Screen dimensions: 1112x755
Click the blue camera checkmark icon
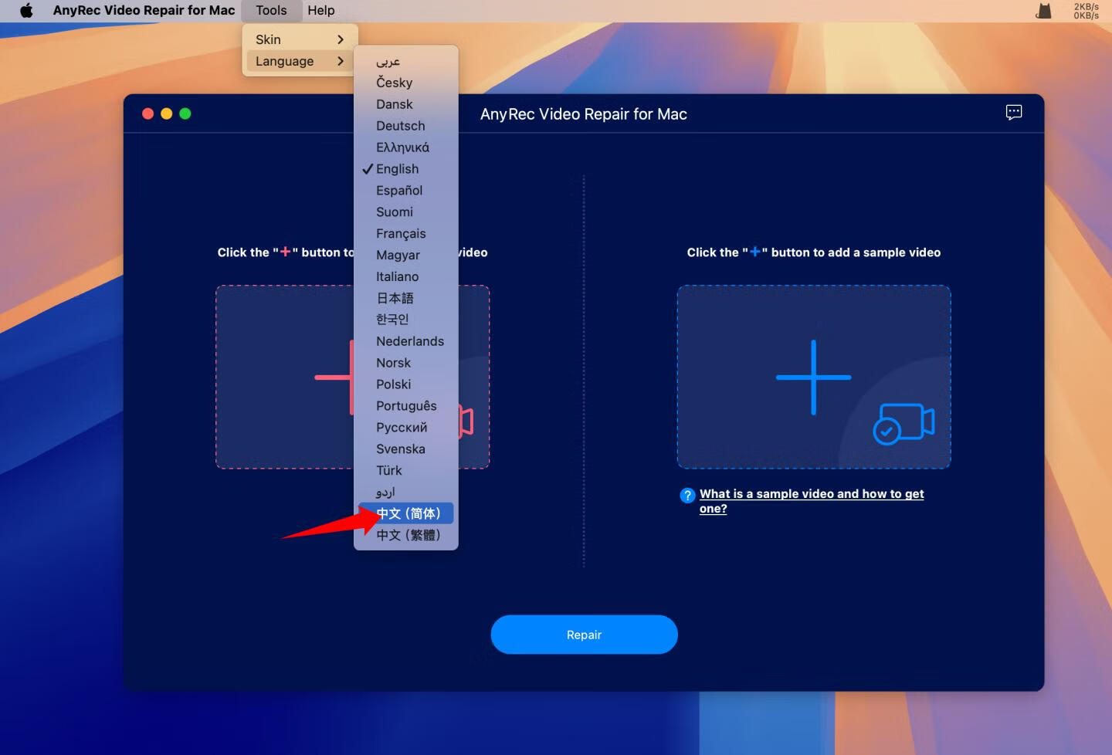[903, 423]
